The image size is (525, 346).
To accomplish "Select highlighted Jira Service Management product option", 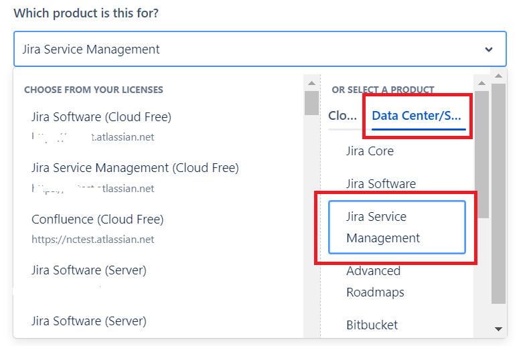I will [396, 228].
